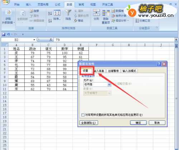
Task: Click the Save icon in quick toolbar
Action: (4, 35)
